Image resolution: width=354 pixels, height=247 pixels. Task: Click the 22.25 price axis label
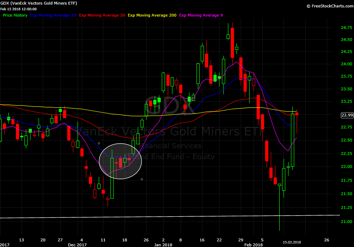(x=346, y=153)
